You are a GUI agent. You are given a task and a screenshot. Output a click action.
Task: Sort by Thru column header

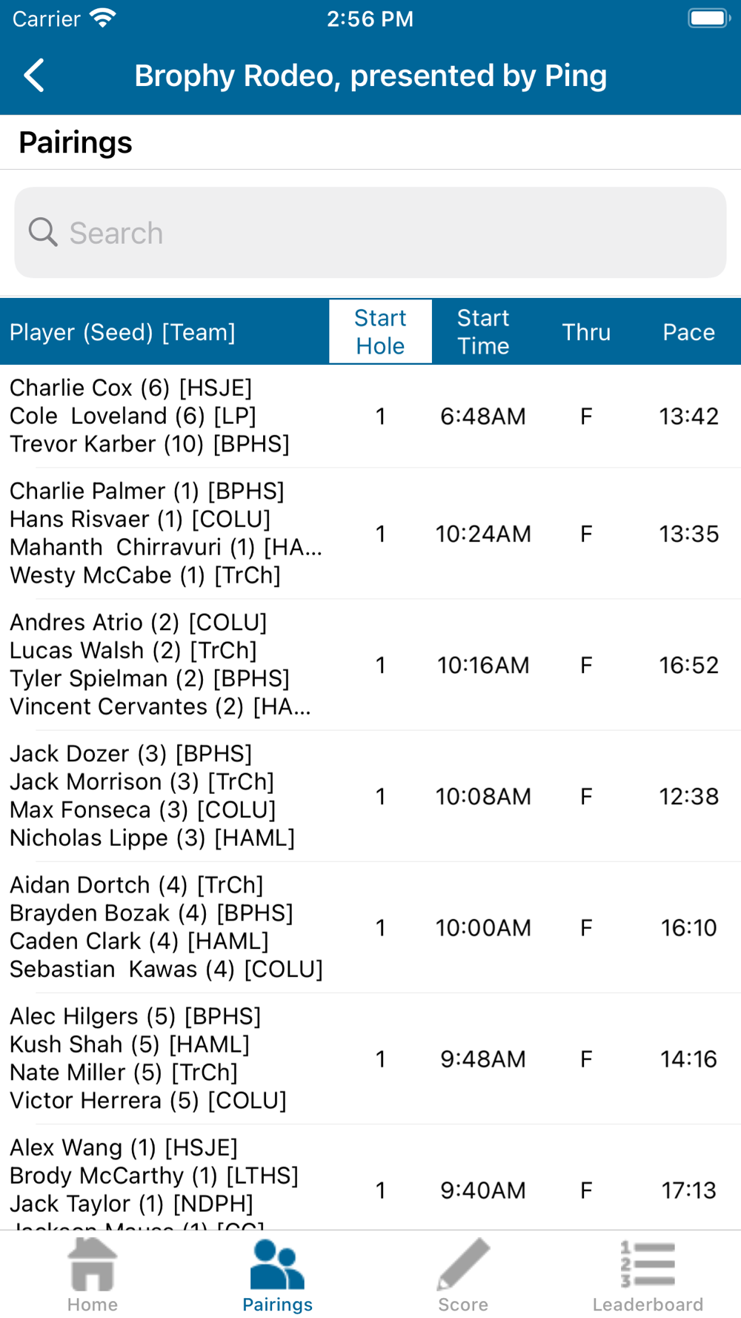tap(586, 331)
